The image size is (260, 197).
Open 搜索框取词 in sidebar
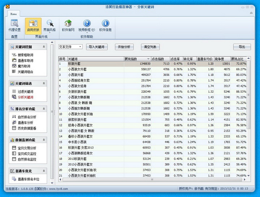click(x=23, y=55)
